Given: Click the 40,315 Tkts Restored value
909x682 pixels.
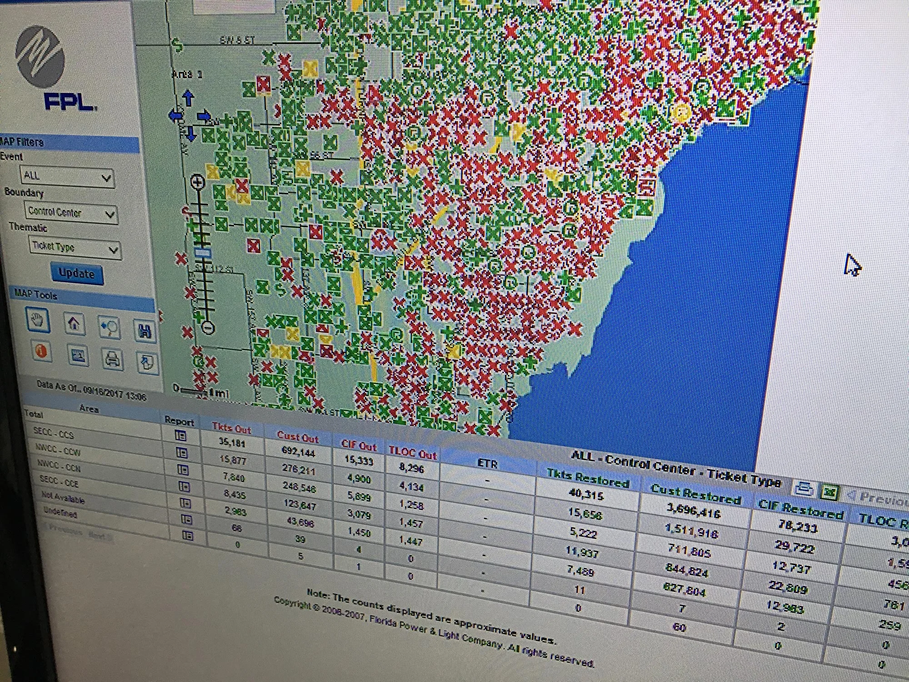Looking at the screenshot, I should (x=586, y=494).
